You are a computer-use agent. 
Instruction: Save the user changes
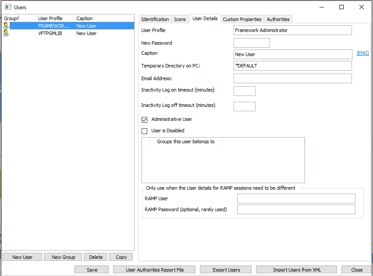tap(92, 269)
